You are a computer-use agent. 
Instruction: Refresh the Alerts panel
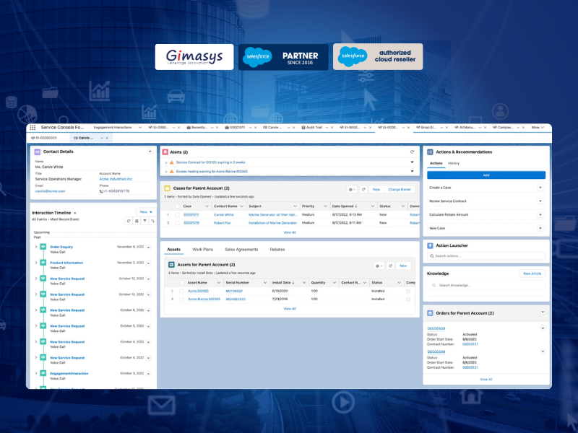412,152
